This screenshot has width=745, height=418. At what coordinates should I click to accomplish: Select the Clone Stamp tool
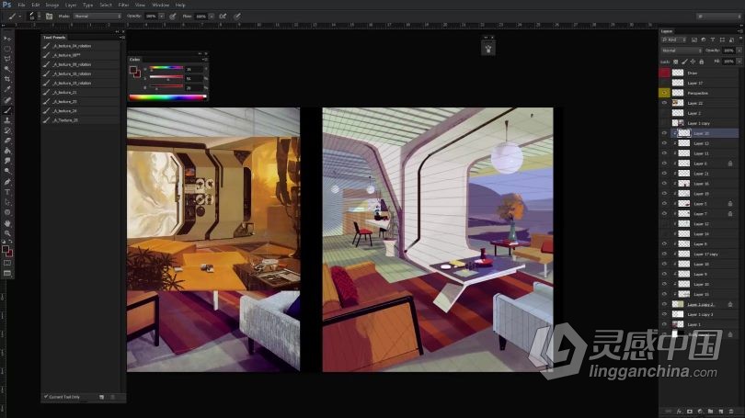pyautogui.click(x=7, y=120)
